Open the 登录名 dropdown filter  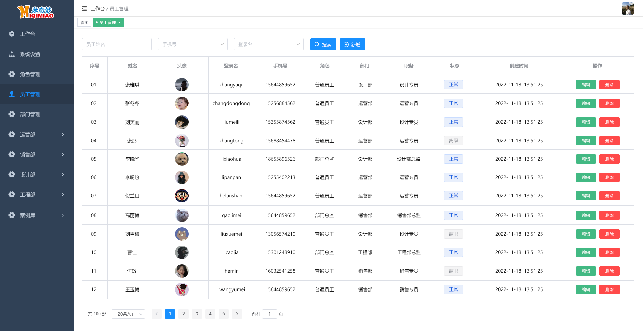269,44
